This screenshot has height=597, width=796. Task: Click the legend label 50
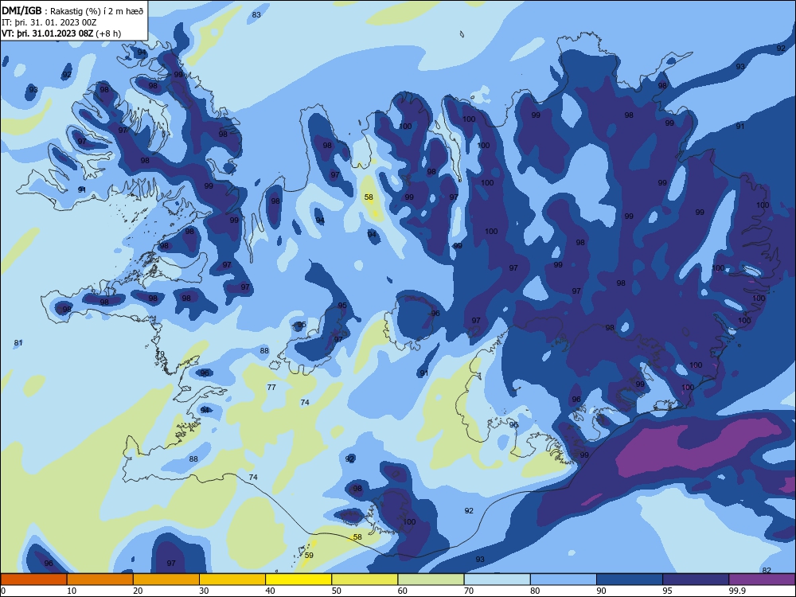[x=337, y=591]
